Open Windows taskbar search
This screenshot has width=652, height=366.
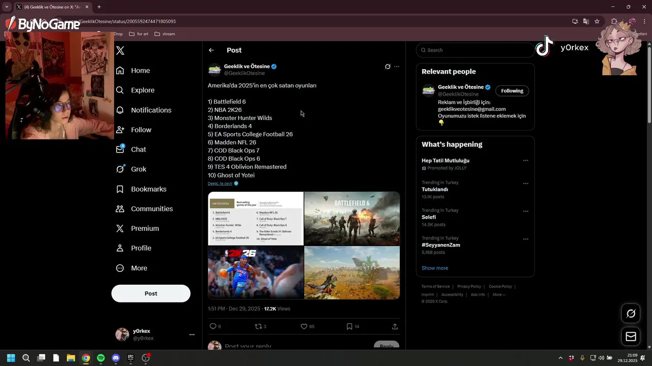[26, 358]
